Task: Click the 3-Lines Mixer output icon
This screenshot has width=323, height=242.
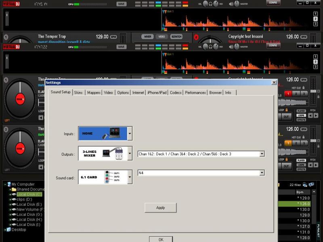Action: click(x=103, y=154)
